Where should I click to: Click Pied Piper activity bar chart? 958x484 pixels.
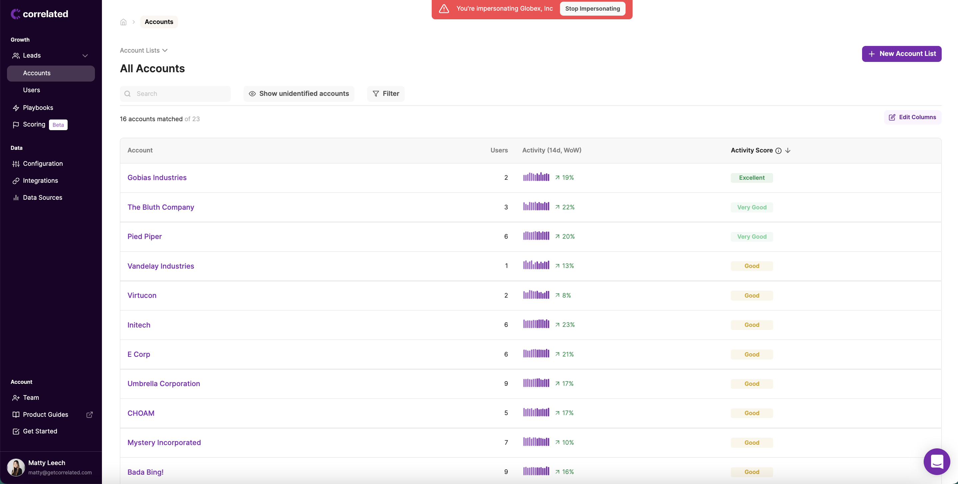[x=536, y=236]
